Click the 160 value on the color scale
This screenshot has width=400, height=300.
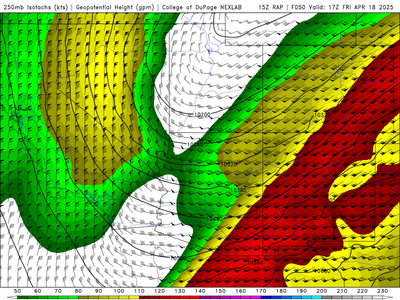tap(240, 291)
